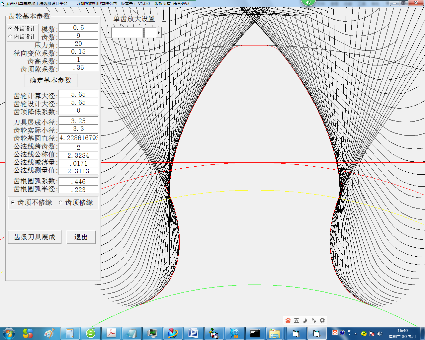425x340 pixels.
Task: Click the taskbar clock showing 16:40
Action: pyautogui.click(x=402, y=333)
